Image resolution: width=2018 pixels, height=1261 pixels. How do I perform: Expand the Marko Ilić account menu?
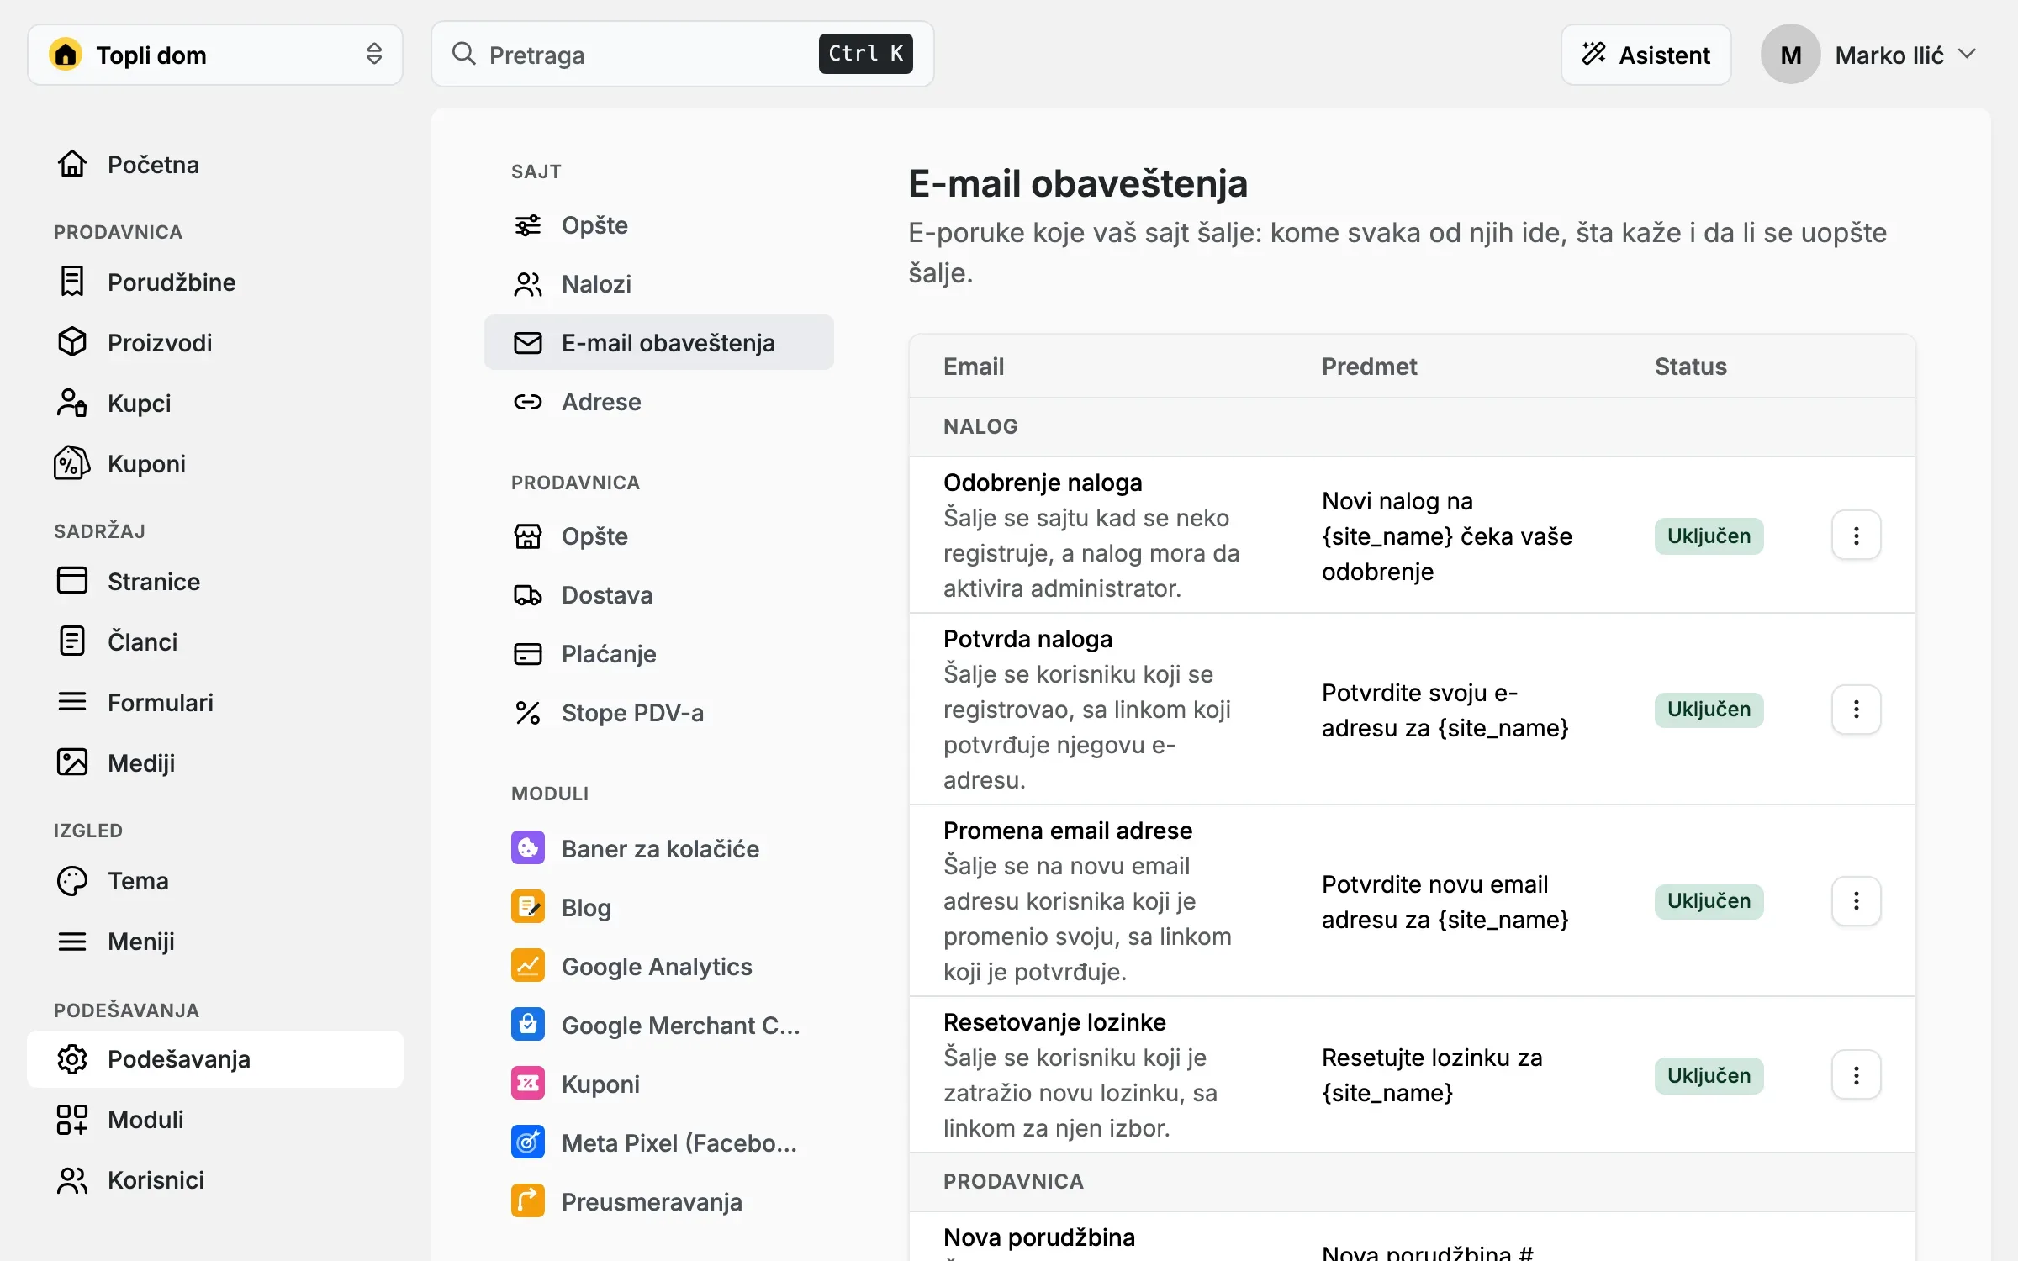click(x=1870, y=55)
